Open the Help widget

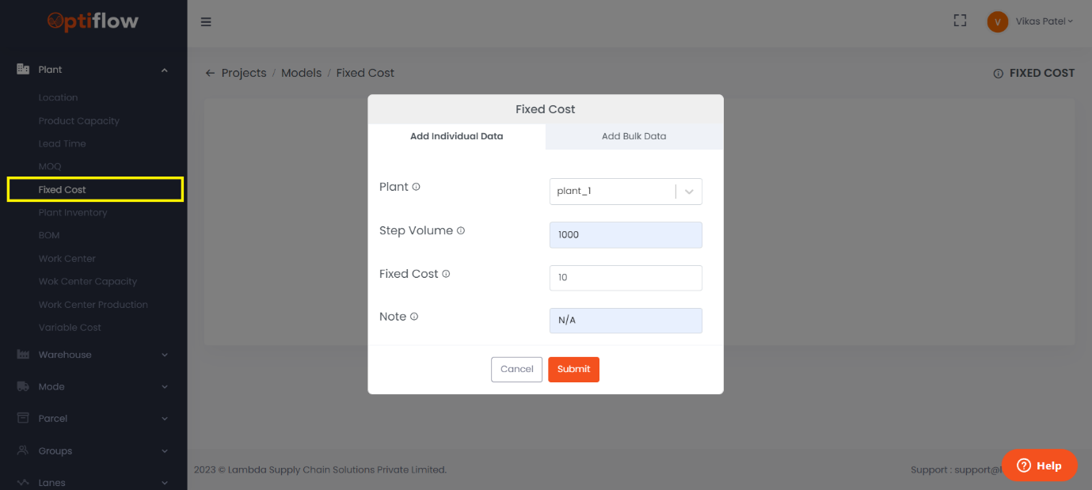[x=1039, y=465]
